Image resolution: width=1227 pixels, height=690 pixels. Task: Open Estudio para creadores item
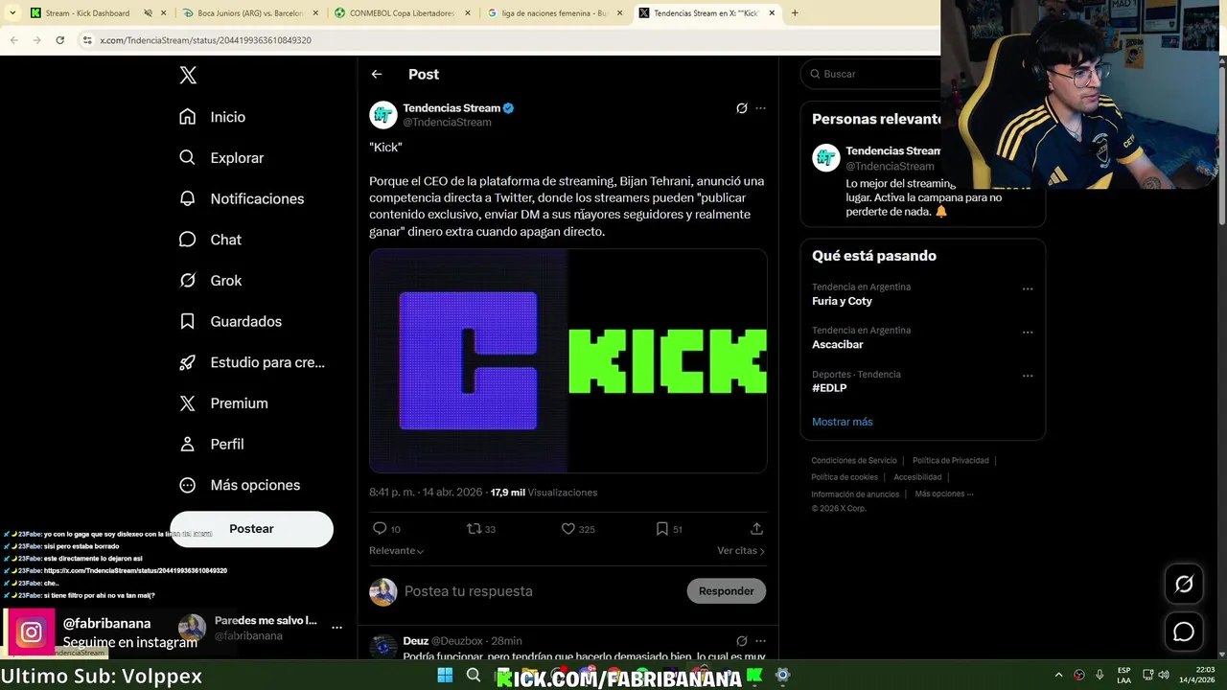click(253, 362)
